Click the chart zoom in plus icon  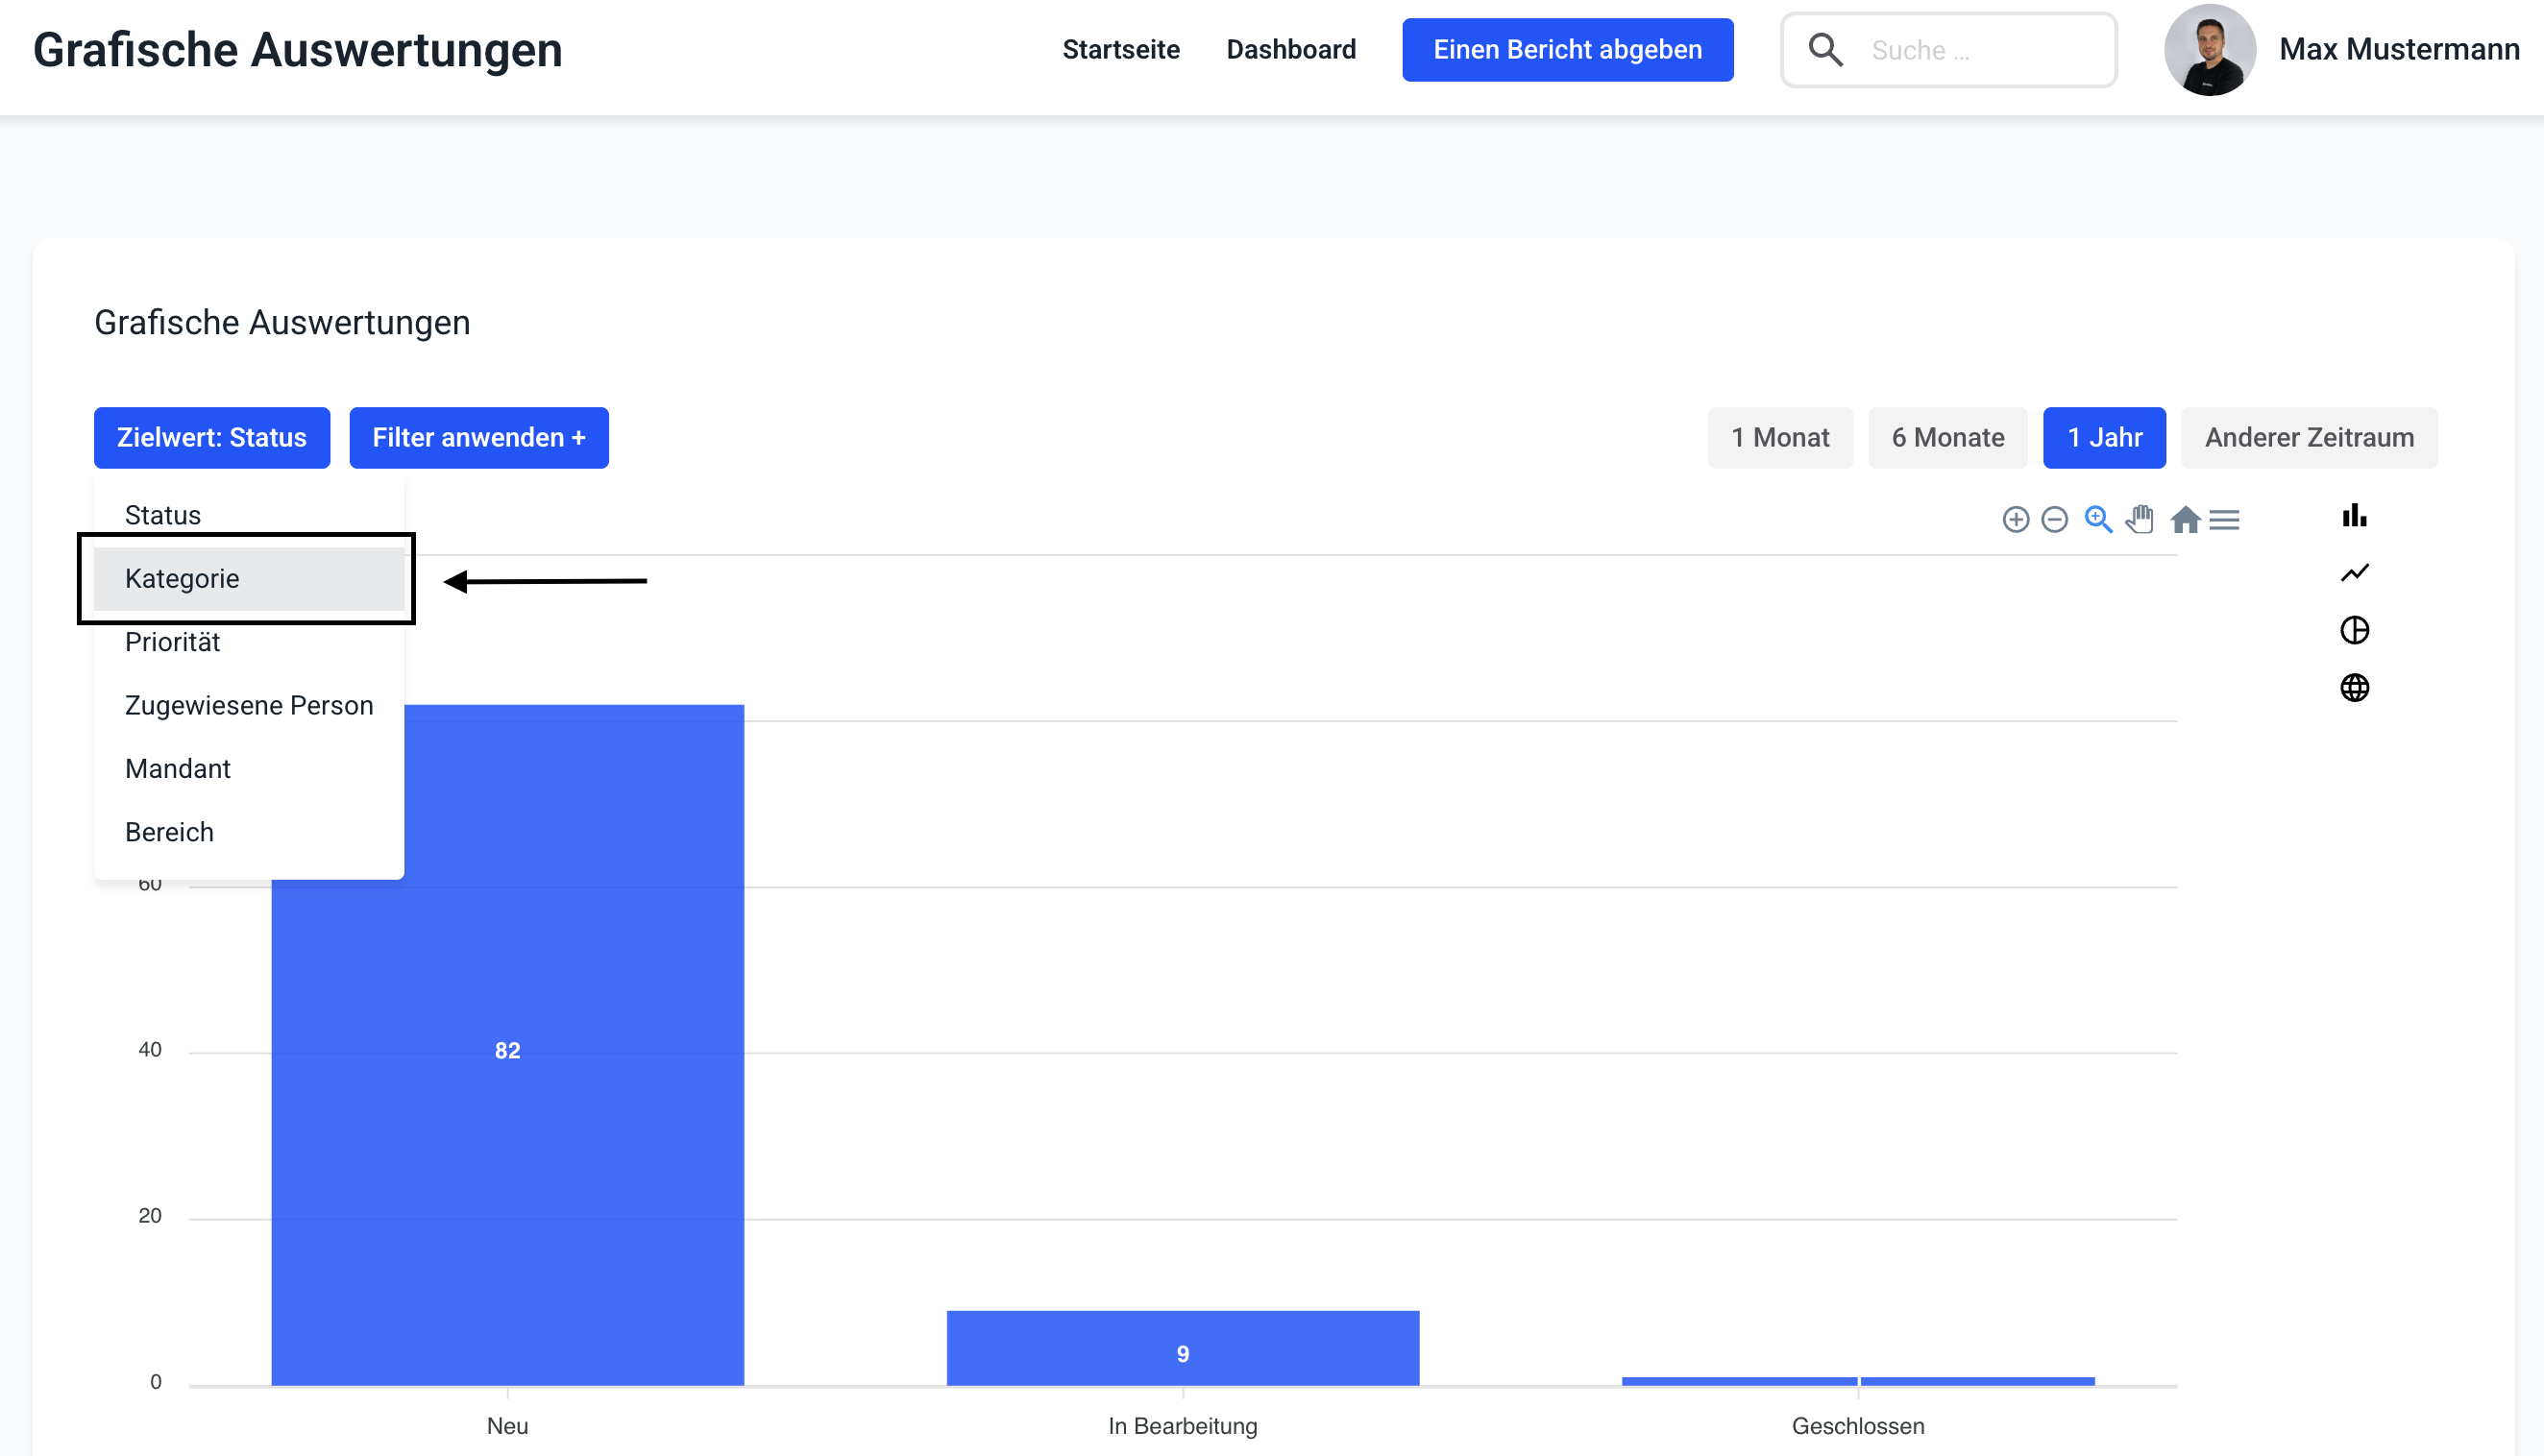[2015, 520]
